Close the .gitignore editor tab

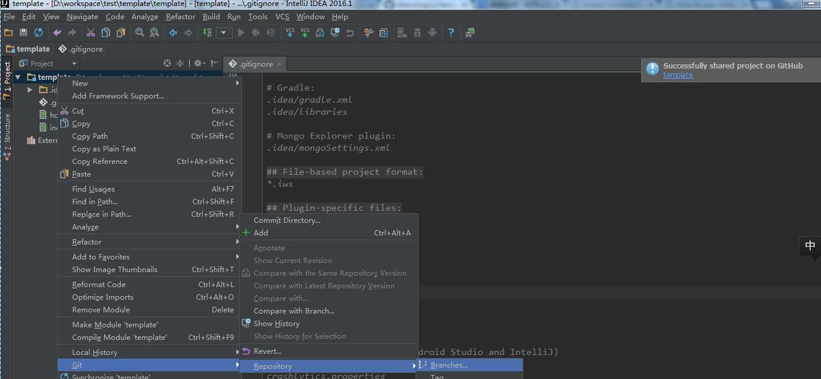pos(279,64)
